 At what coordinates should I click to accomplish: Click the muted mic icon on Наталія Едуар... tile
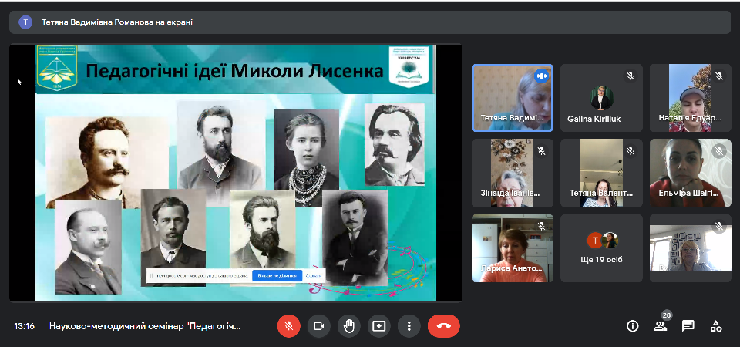[718, 76]
